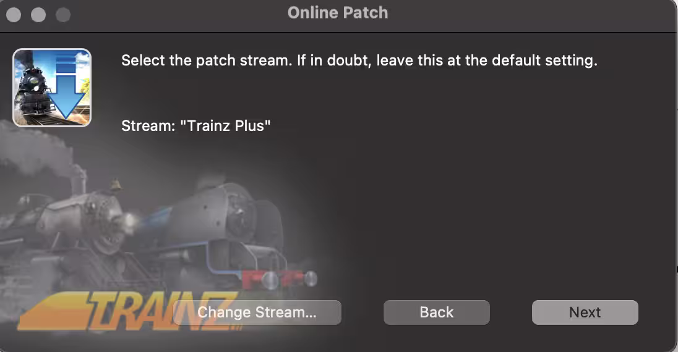678x352 pixels.
Task: Minimize the Online Patch window
Action: click(38, 15)
